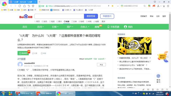The image size is (171, 96).
Task: Open '手机答题' in the green bar
Action: tap(113, 27)
